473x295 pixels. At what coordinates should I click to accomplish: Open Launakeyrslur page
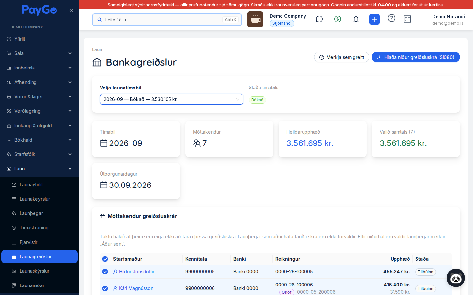tap(39, 199)
